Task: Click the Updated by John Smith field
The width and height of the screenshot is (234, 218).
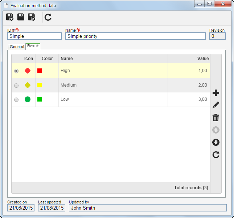Action: (x=148, y=208)
